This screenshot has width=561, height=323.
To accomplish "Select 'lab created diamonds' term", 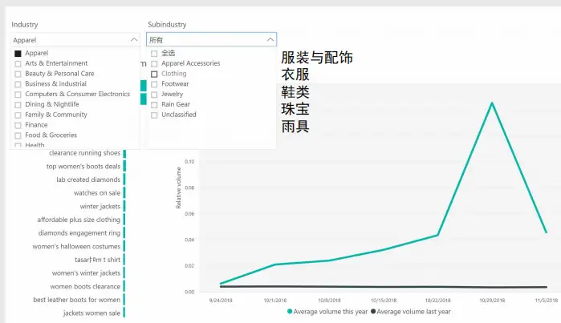I will (88, 180).
